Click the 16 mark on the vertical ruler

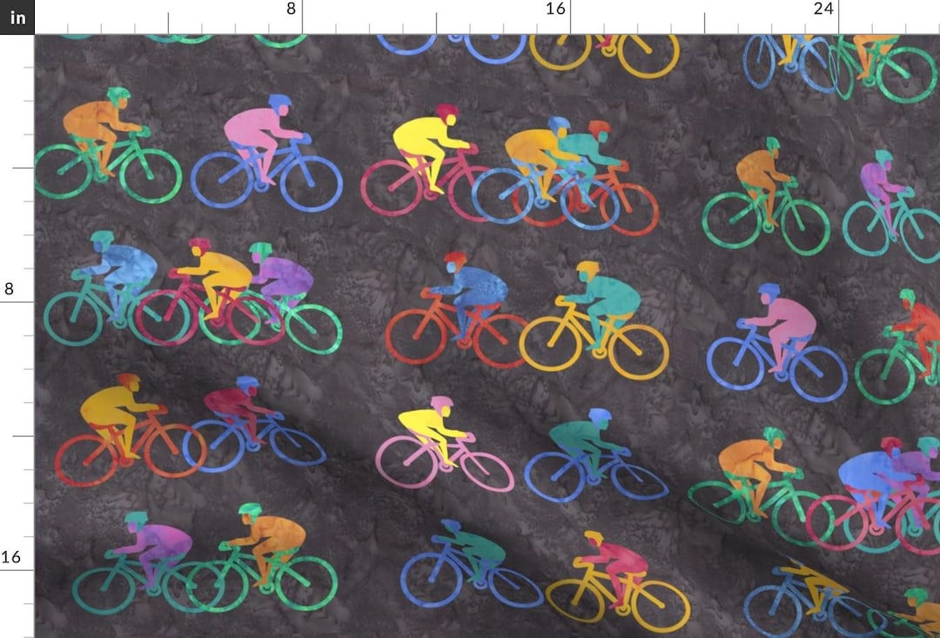pos(10,557)
